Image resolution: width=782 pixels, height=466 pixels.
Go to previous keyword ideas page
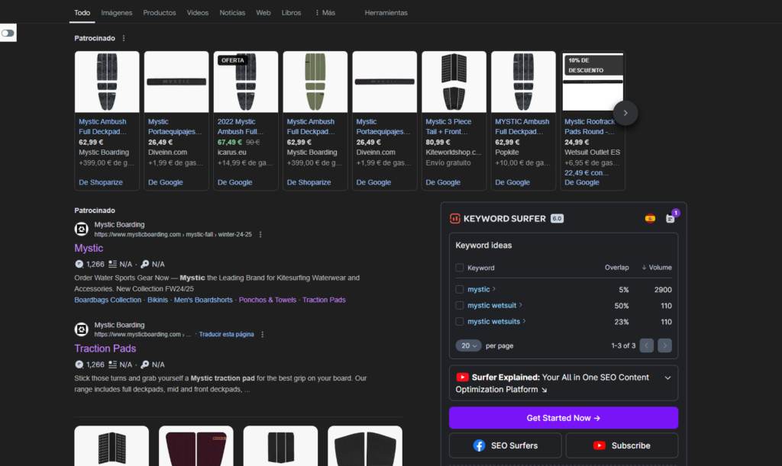tap(646, 345)
